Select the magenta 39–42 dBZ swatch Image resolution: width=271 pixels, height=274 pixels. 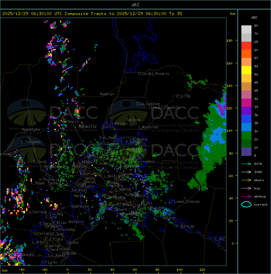point(246,103)
